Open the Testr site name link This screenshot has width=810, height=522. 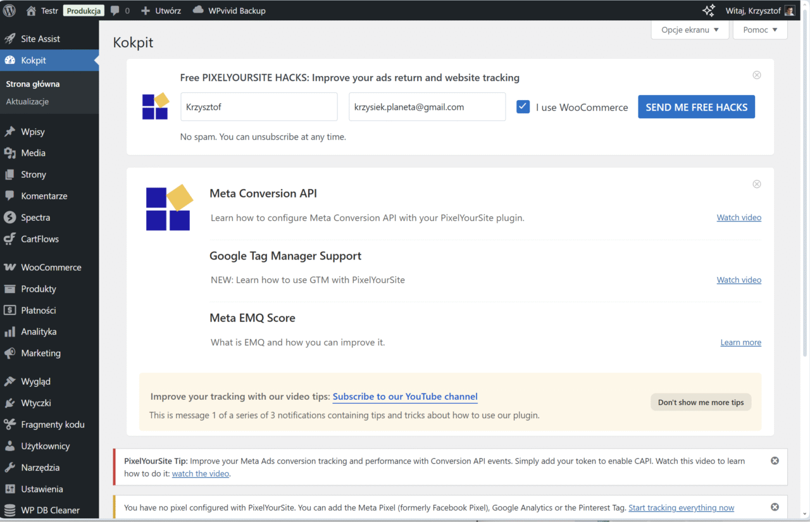tap(50, 11)
